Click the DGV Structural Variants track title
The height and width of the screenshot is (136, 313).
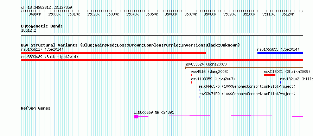[x=130, y=45]
